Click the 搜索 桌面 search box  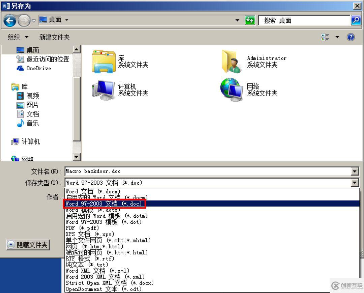tap(304, 21)
